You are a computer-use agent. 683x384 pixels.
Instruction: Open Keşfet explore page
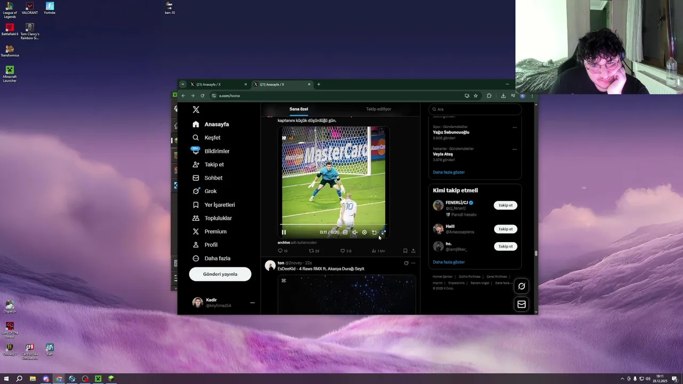206,138
